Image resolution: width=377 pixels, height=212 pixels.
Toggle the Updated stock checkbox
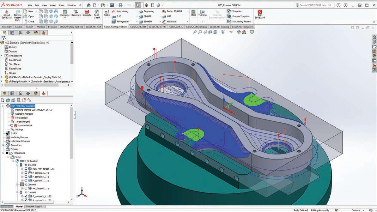pos(12,125)
